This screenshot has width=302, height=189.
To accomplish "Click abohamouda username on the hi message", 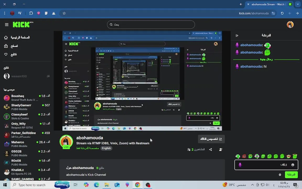I will (x=251, y=66).
